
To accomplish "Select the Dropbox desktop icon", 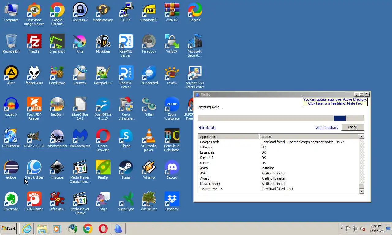I will pos(172,201).
